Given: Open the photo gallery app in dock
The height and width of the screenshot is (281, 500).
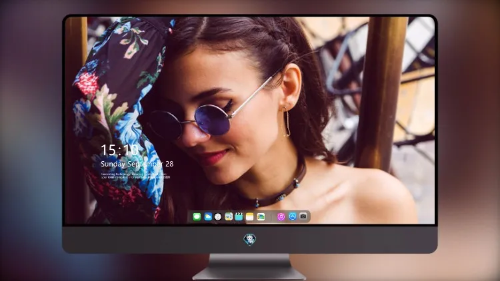Looking at the screenshot, I should tap(261, 216).
